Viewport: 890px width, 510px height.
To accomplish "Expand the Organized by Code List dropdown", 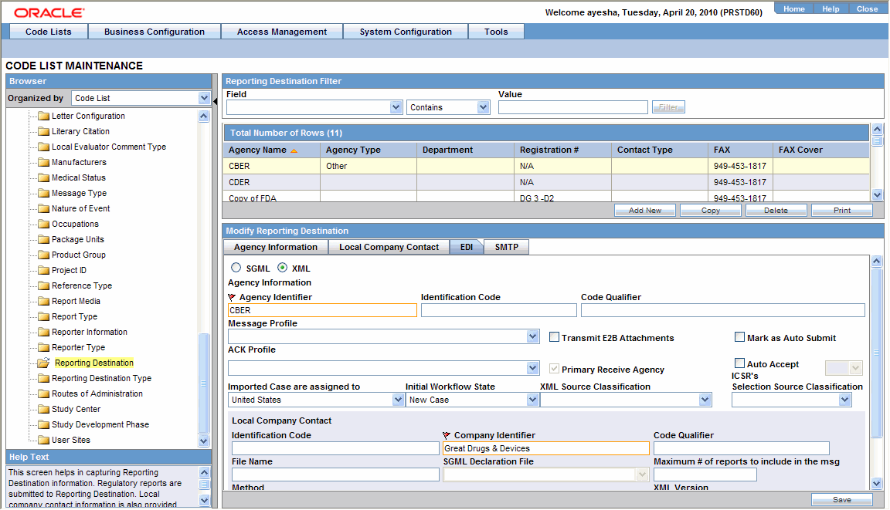I will click(204, 98).
